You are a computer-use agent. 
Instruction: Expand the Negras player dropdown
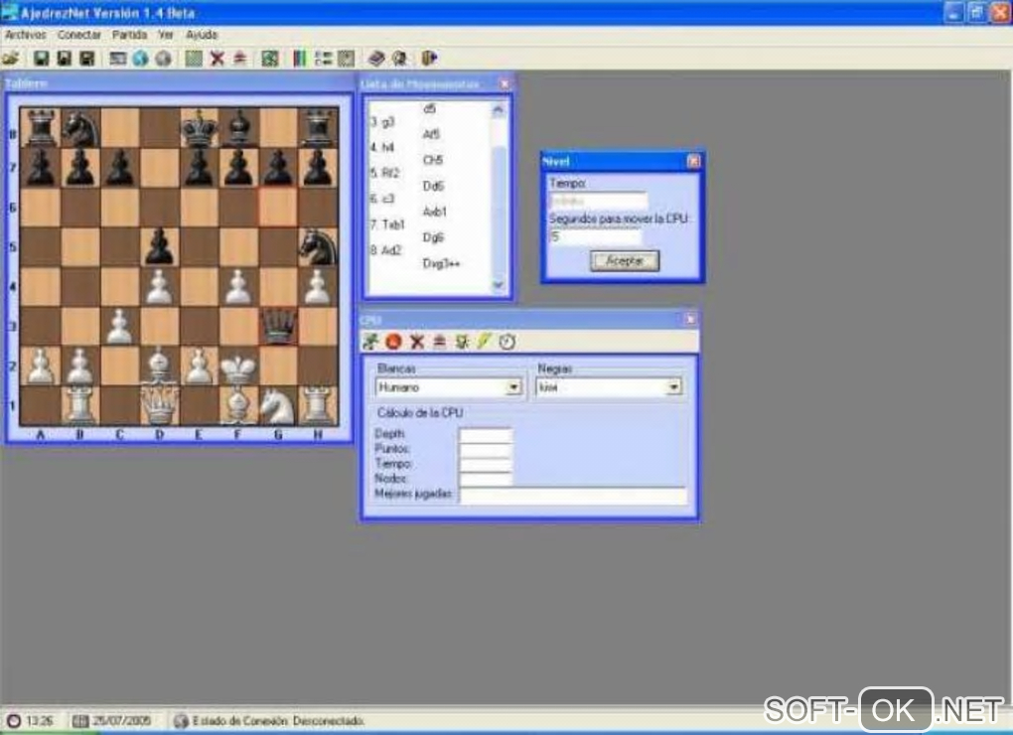coord(673,387)
